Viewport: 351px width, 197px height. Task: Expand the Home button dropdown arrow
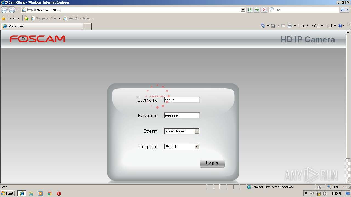[268, 26]
